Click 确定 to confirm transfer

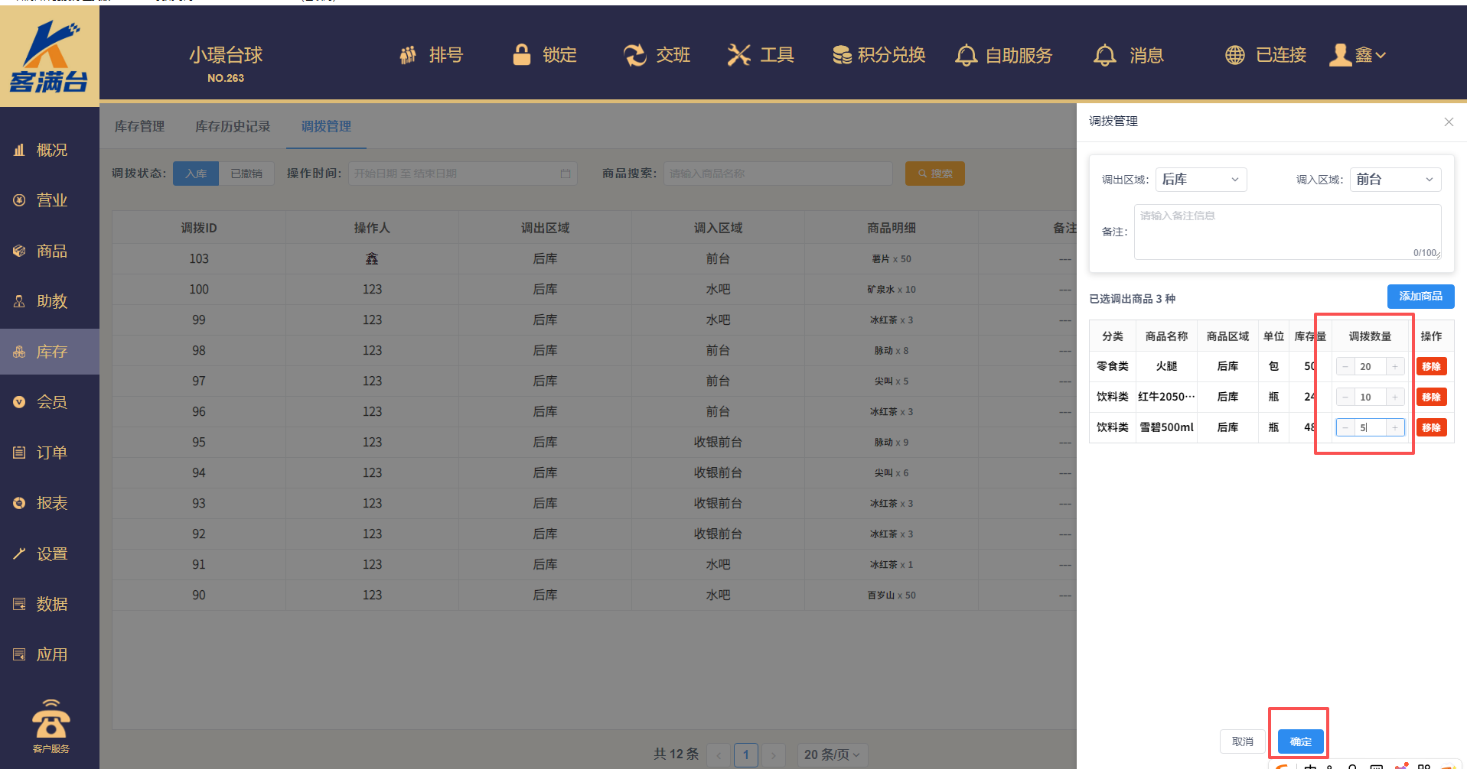click(1300, 741)
